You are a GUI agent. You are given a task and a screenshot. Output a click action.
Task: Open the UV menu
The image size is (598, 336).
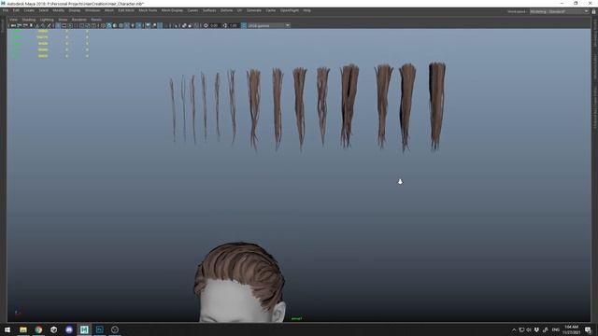click(239, 10)
